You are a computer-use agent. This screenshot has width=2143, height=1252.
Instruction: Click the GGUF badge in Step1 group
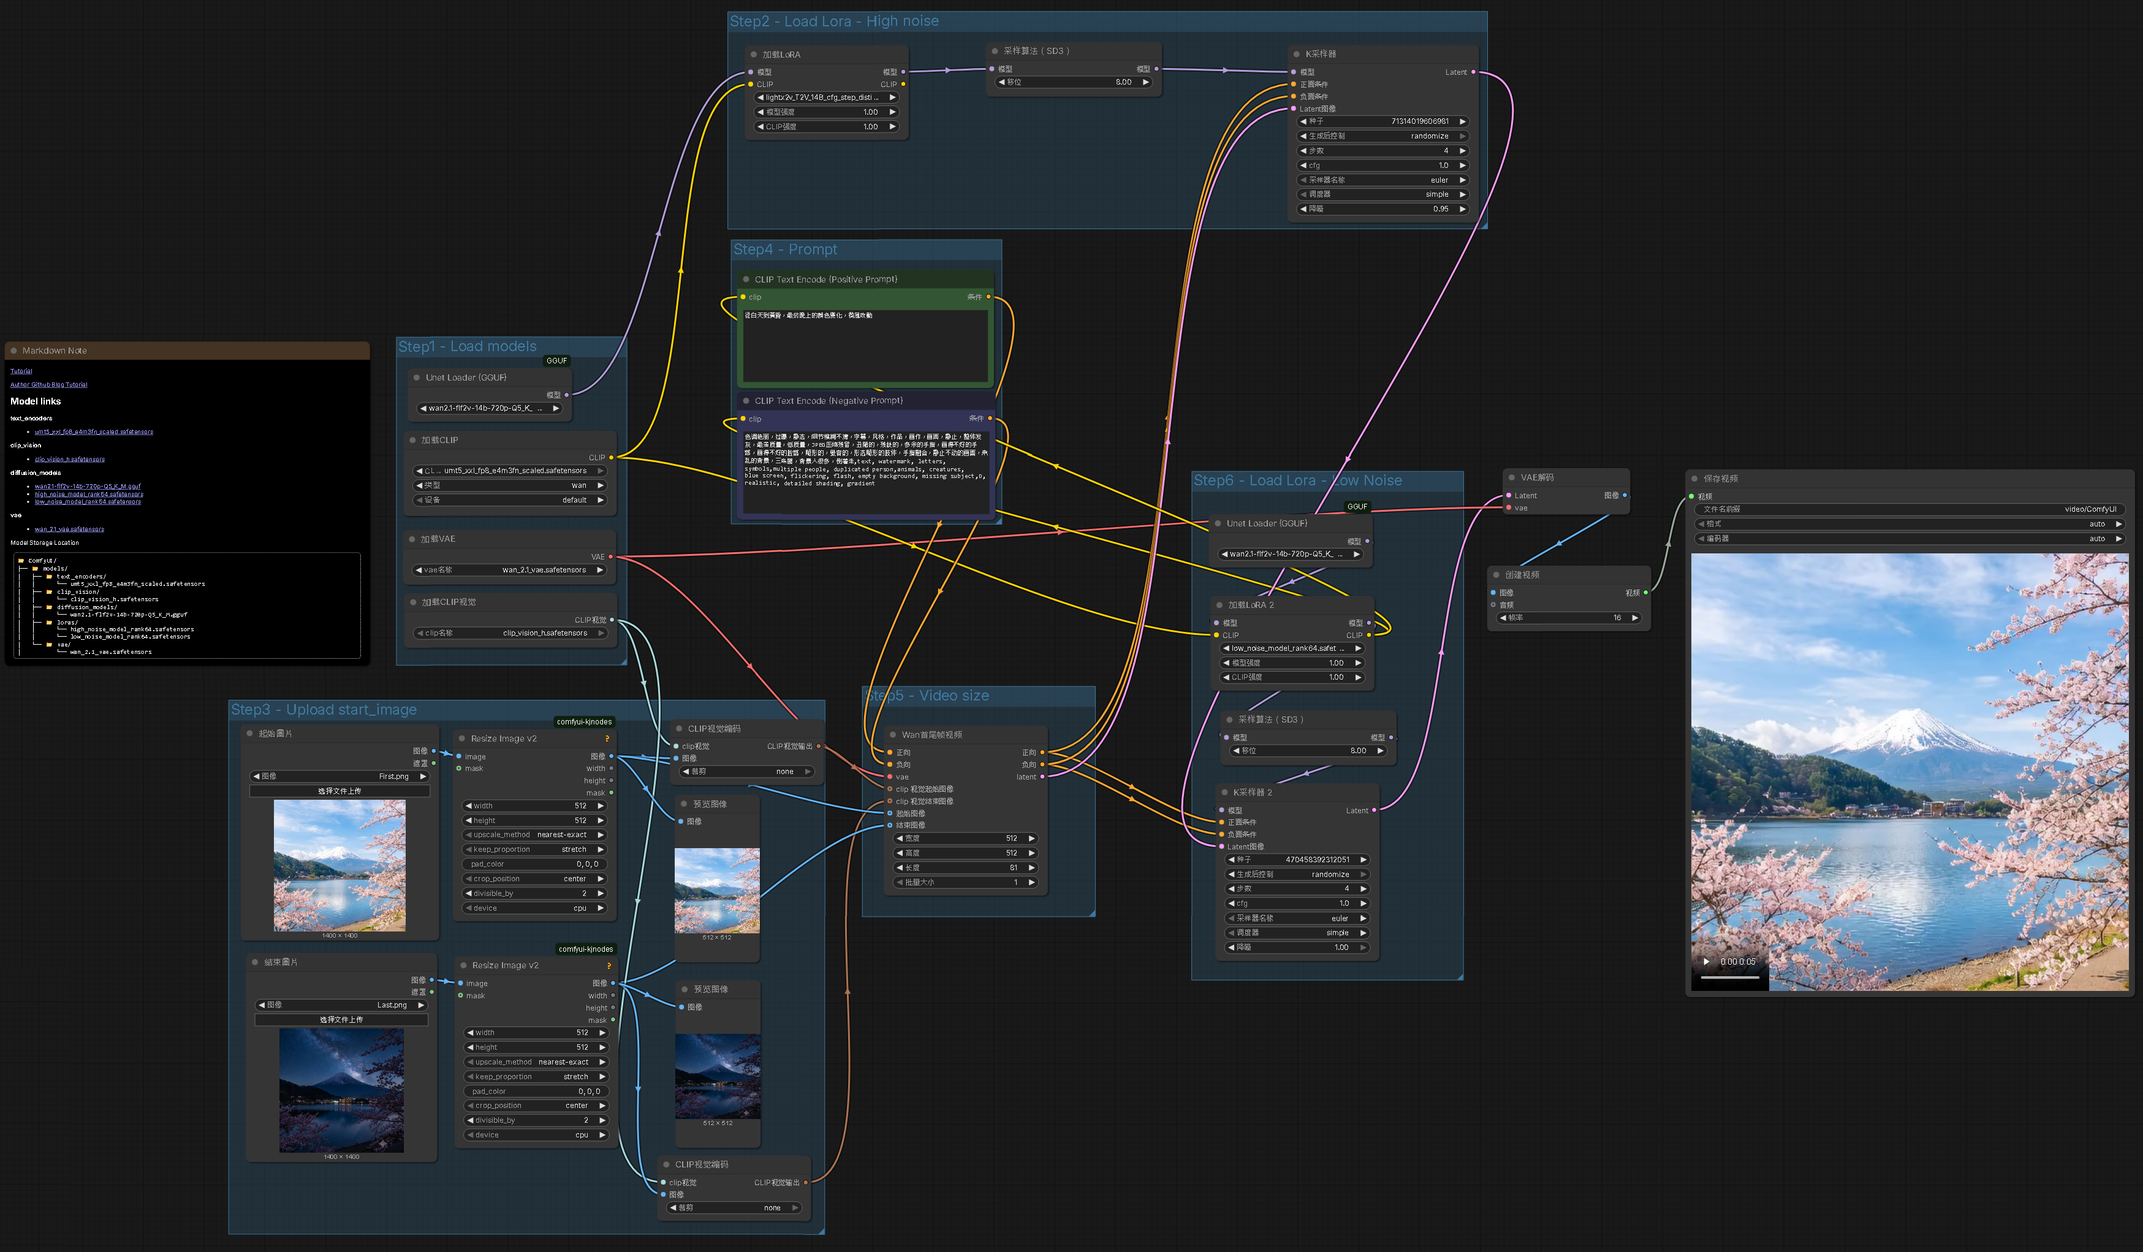coord(557,360)
